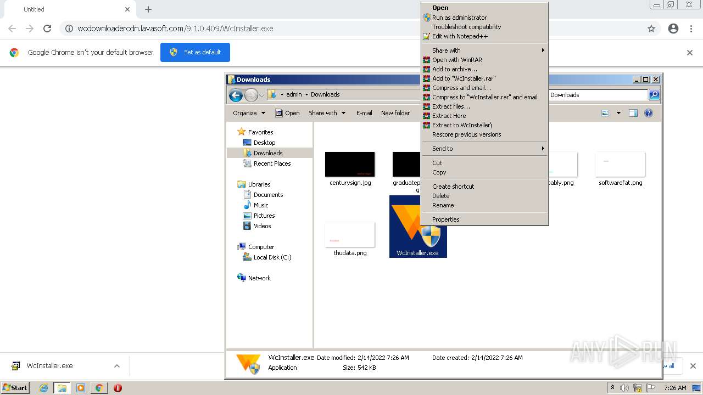Screen dimensions: 703x395
Task: Open the Organize dropdown menu
Action: (x=249, y=113)
